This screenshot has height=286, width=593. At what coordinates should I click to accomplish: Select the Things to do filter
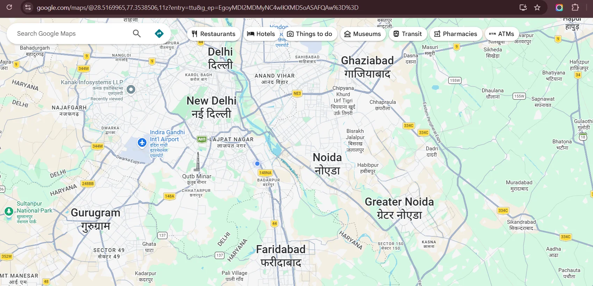tap(310, 34)
